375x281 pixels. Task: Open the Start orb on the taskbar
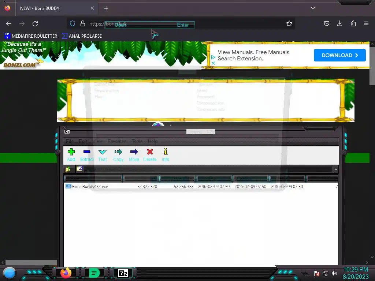pos(9,273)
